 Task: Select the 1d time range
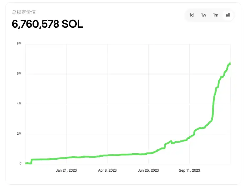coord(192,15)
